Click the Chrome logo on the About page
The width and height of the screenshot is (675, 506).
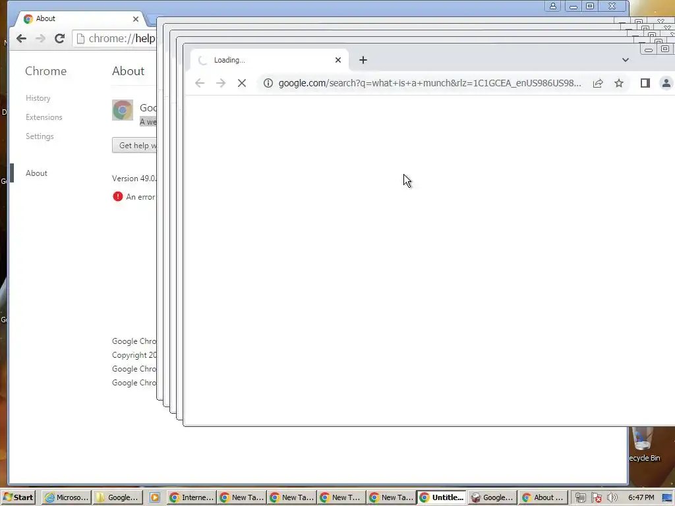point(123,110)
